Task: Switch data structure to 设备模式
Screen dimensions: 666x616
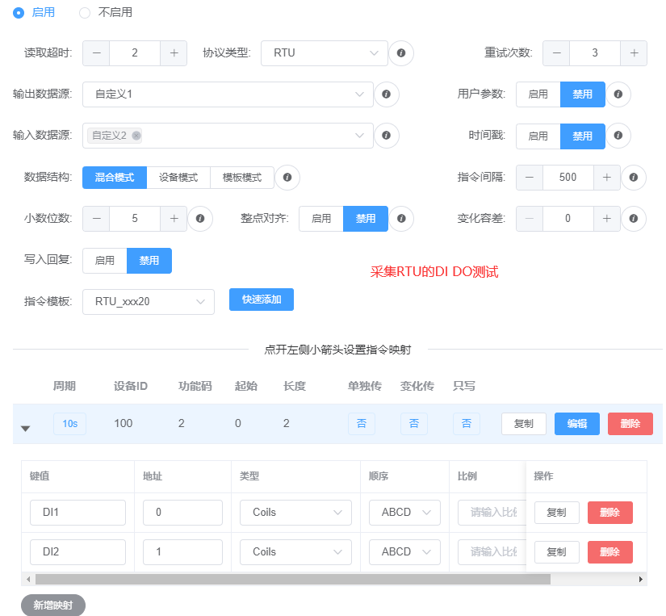Action: point(178,177)
